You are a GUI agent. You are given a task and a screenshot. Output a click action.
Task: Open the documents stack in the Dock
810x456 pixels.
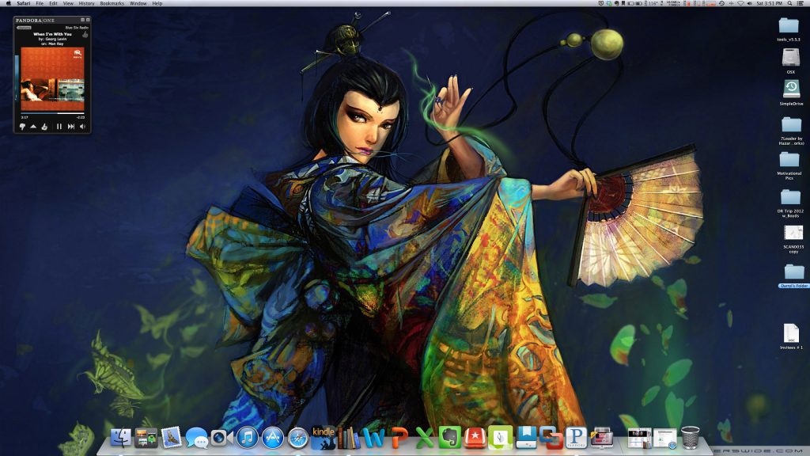tap(664, 438)
